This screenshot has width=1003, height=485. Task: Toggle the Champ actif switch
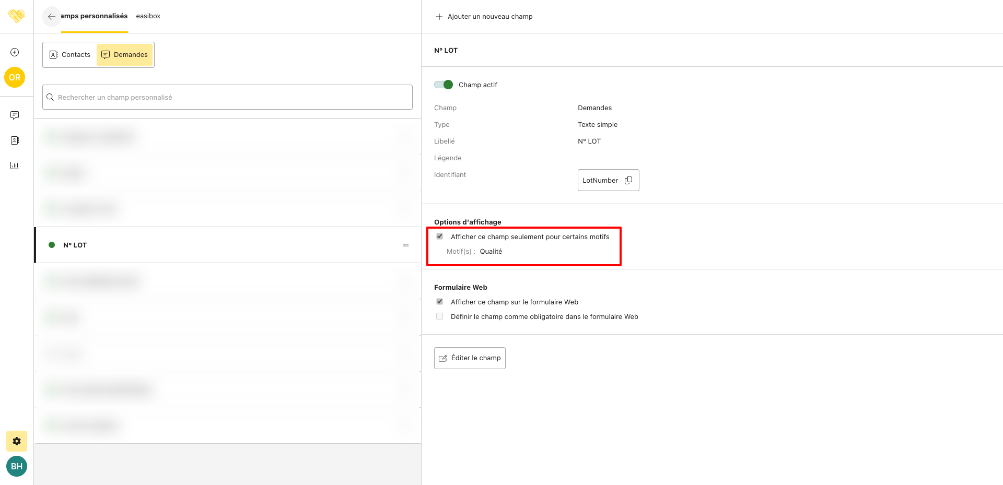tap(444, 85)
